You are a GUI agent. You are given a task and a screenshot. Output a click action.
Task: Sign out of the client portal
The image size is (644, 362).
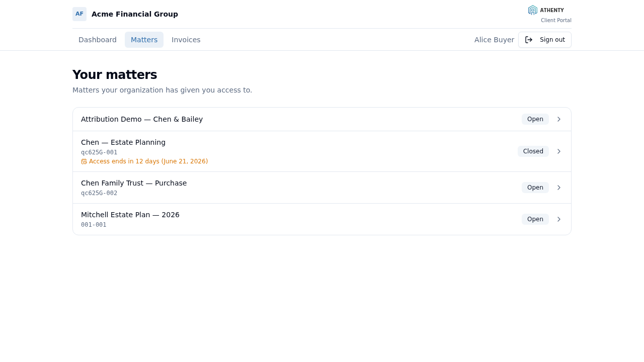click(545, 40)
